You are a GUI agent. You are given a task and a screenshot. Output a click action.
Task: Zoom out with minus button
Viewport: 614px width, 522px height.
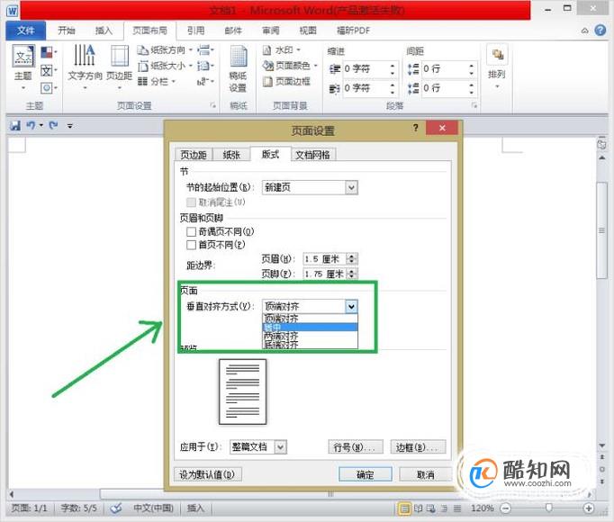[506, 508]
